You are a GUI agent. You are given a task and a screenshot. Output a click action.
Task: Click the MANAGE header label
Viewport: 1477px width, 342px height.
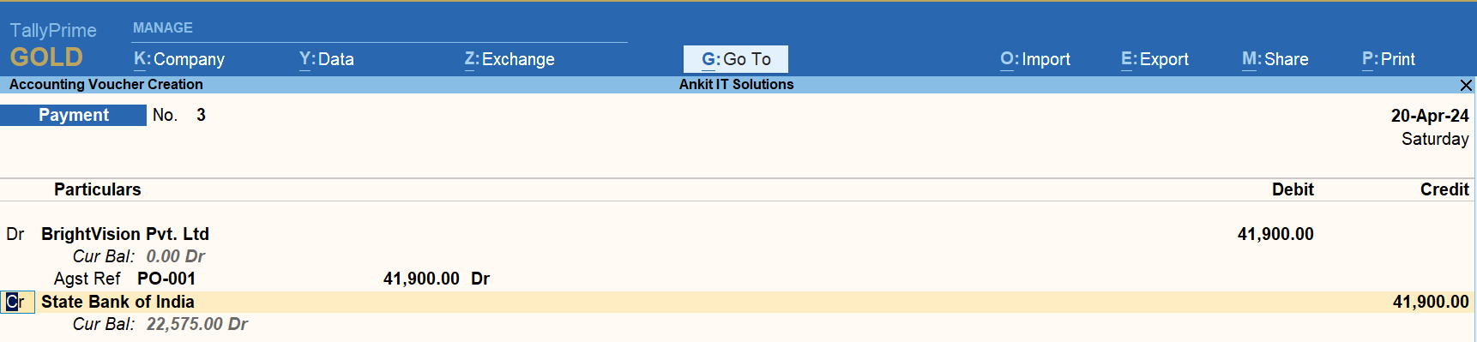click(163, 28)
